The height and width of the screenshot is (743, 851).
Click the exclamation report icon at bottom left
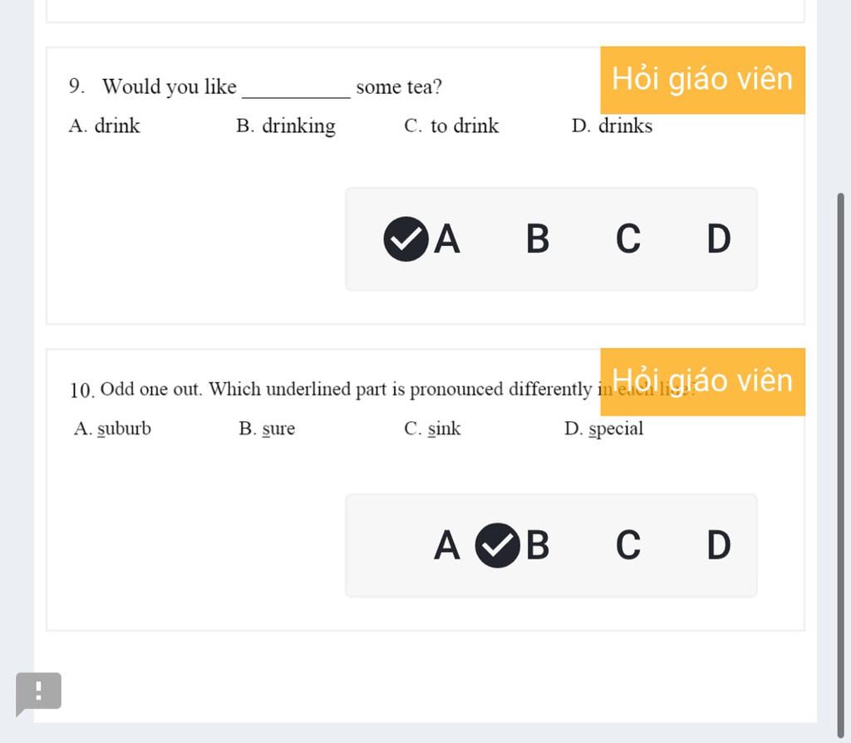[38, 692]
